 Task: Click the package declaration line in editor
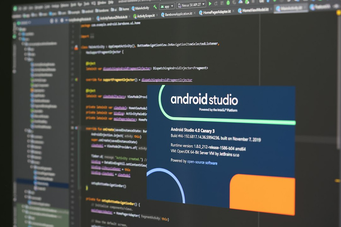(110, 24)
